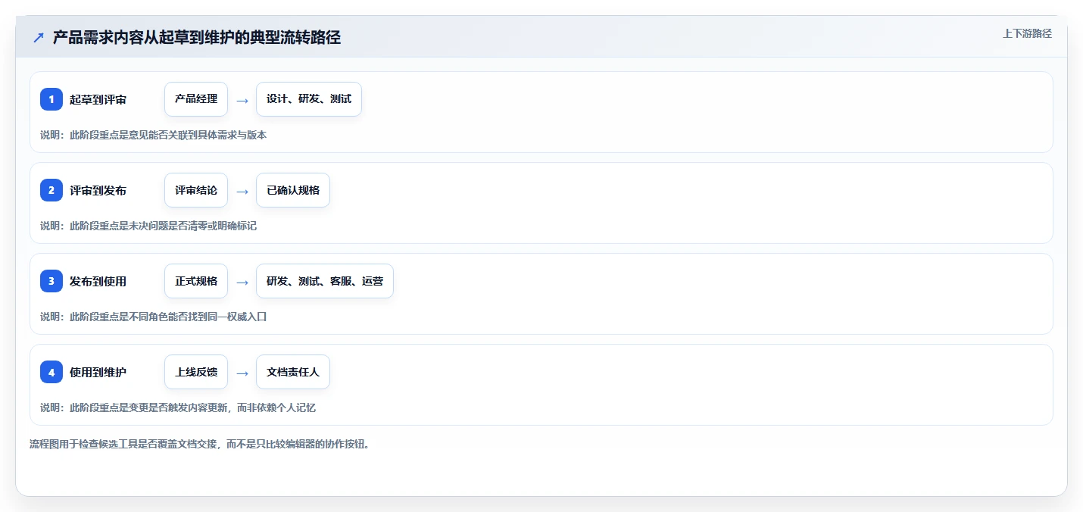The image size is (1083, 512).
Task: Click the 评审到发布 step label
Action: (x=98, y=190)
